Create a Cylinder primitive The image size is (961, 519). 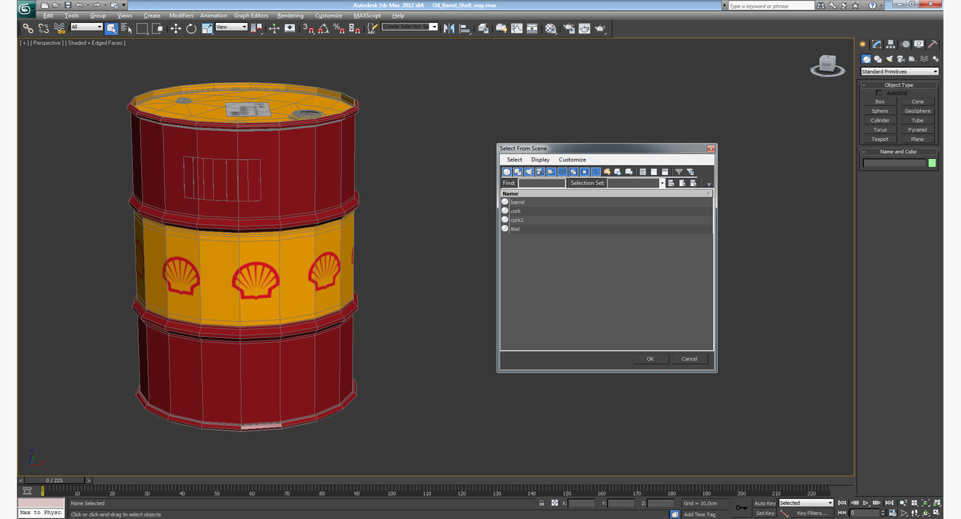pyautogui.click(x=880, y=120)
